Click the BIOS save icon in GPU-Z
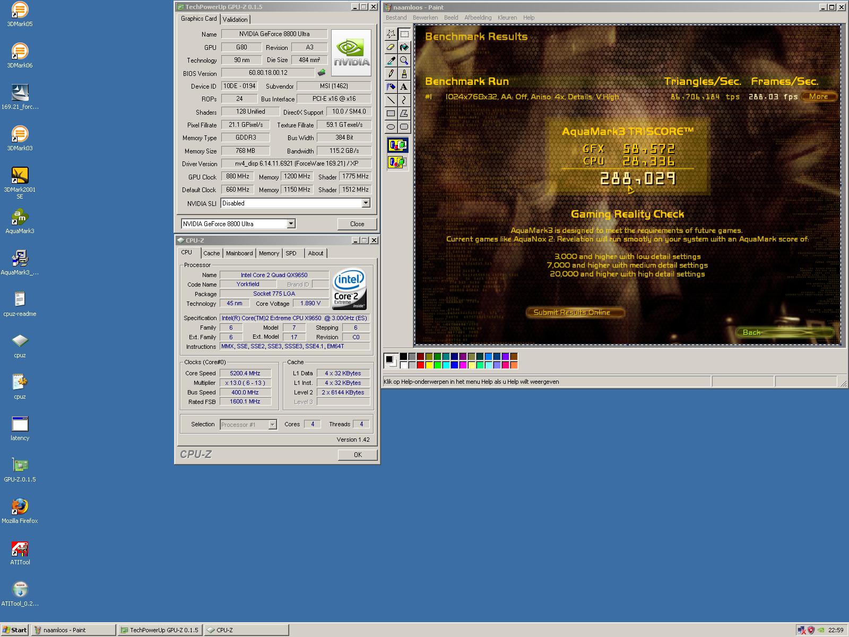Image resolution: width=849 pixels, height=637 pixels. (322, 73)
